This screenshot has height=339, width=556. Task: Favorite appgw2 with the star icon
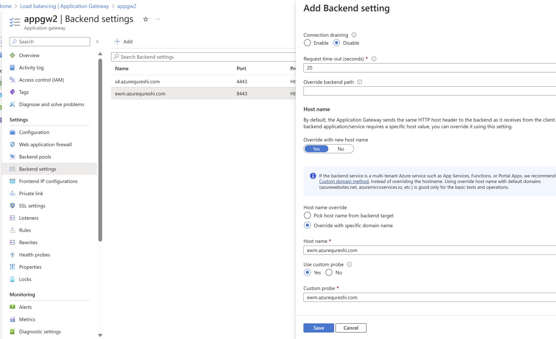coord(145,19)
